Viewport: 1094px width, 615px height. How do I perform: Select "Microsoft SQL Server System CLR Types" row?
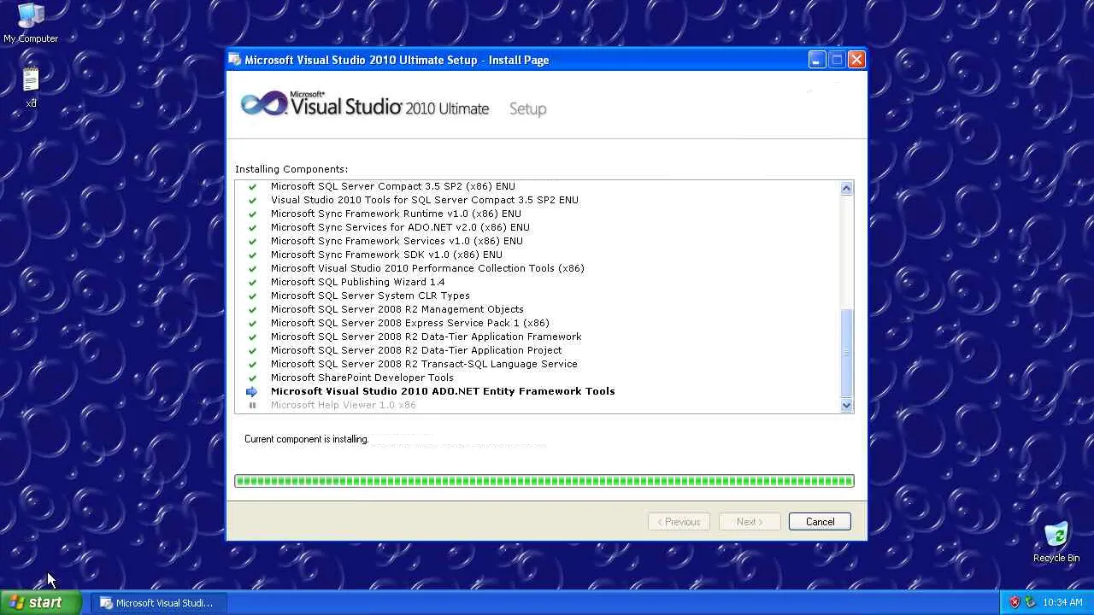[370, 296]
